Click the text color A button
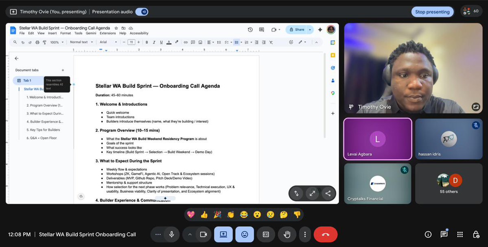This screenshot has width=488, height=247. pyautogui.click(x=169, y=42)
